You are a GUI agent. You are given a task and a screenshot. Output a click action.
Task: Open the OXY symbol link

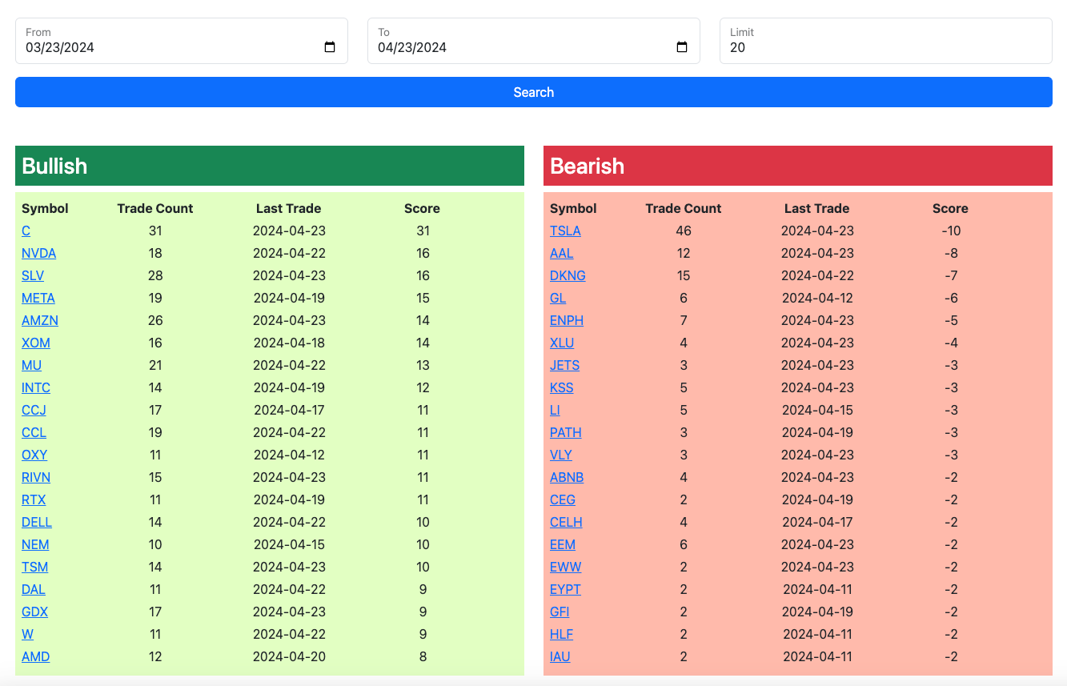pos(34,455)
